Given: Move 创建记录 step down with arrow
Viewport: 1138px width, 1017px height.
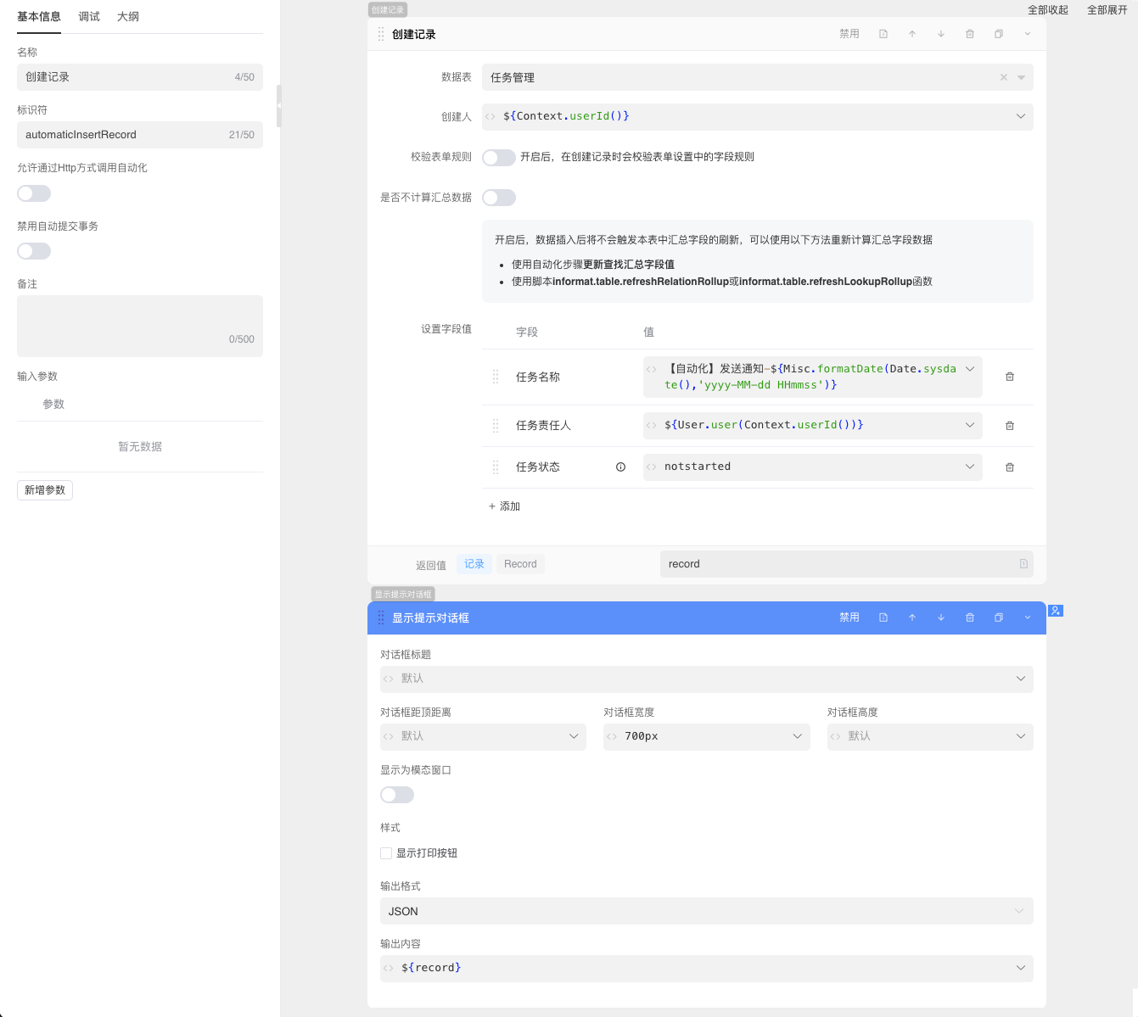Looking at the screenshot, I should point(941,34).
